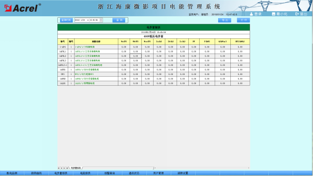The height and width of the screenshot is (176, 313).
Task: Click the 1APDL3-1 cabinet number cell
Action: point(63,65)
